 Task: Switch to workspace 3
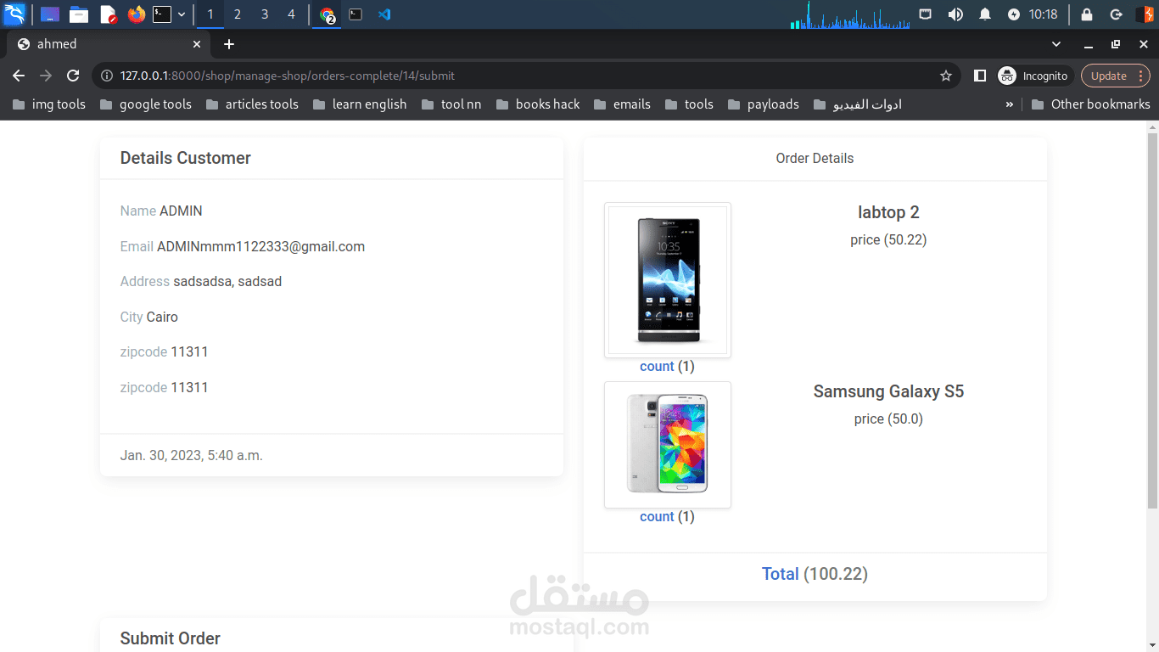pos(265,14)
